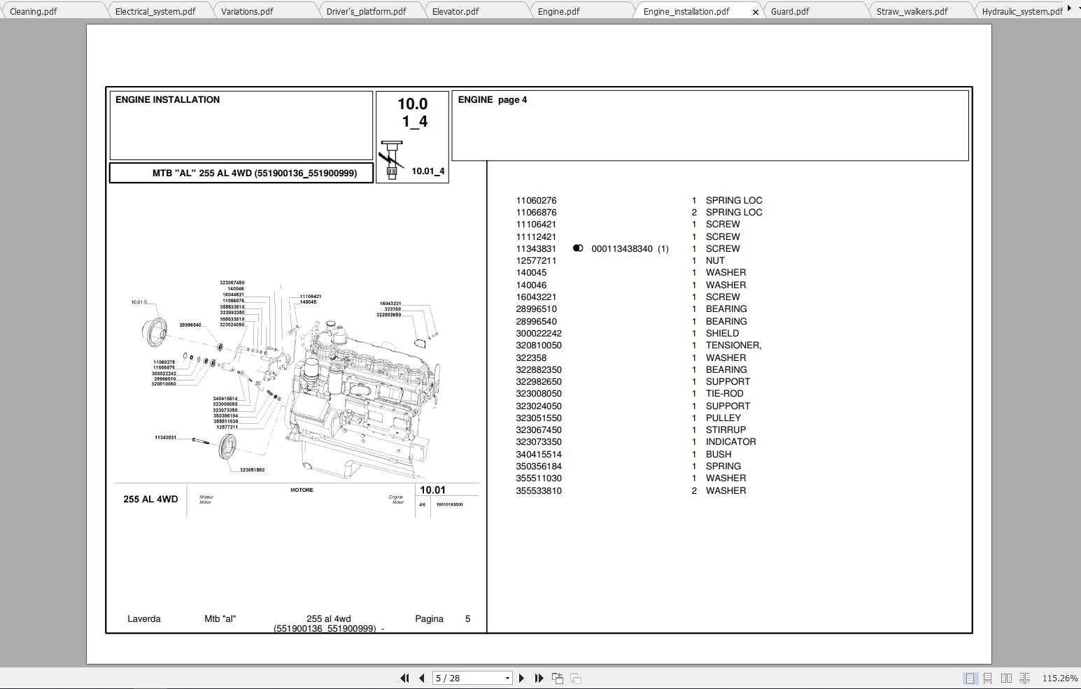Viewport: 1081px width, 689px height.
Task: Open the Hydraulic_system.pdf tab
Action: coord(1022,10)
